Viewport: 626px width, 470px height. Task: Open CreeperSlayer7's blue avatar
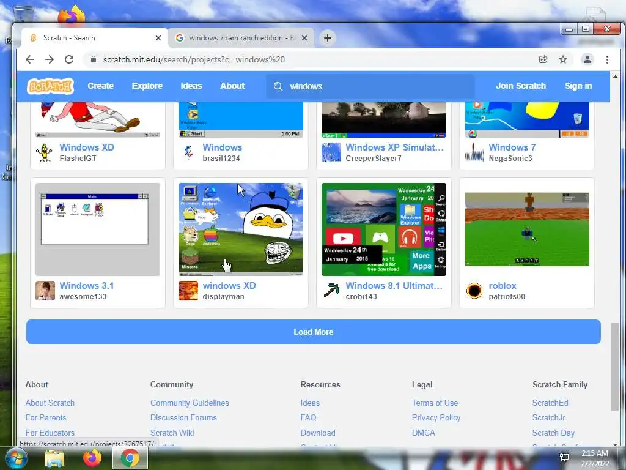pos(331,152)
